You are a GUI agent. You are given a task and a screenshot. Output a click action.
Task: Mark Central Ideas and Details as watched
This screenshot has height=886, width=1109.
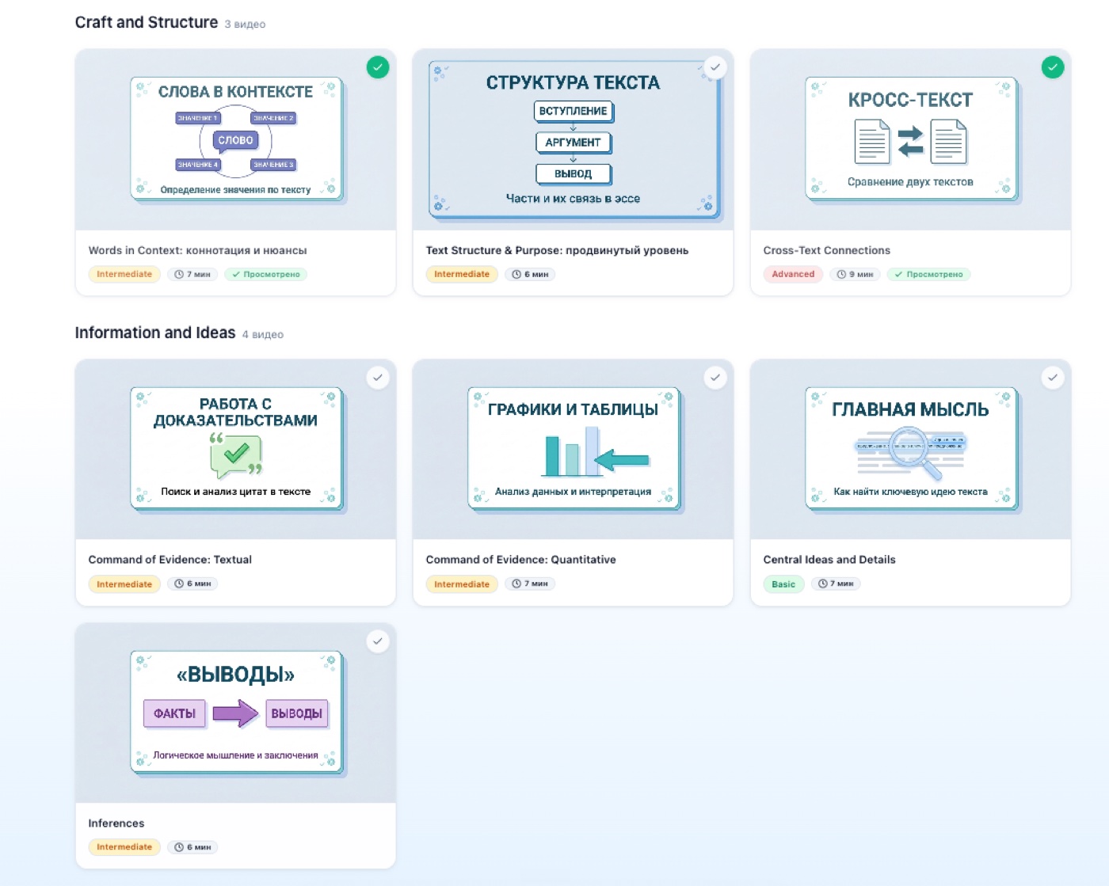(1053, 378)
